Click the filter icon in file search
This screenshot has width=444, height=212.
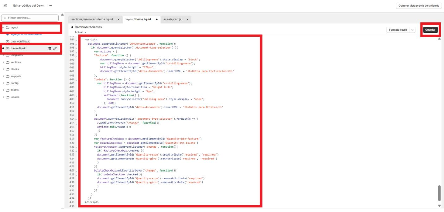point(5,18)
